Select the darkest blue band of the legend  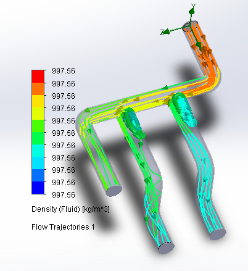38,188
